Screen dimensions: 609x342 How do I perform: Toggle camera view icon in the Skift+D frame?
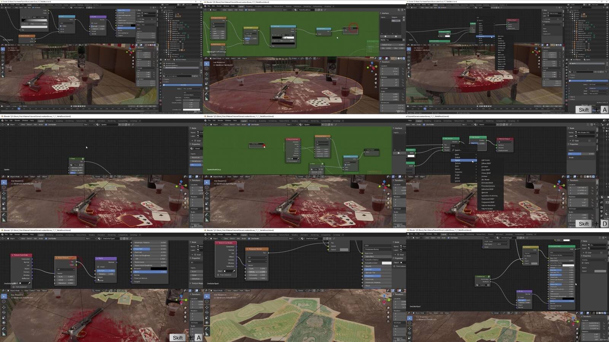(563, 203)
